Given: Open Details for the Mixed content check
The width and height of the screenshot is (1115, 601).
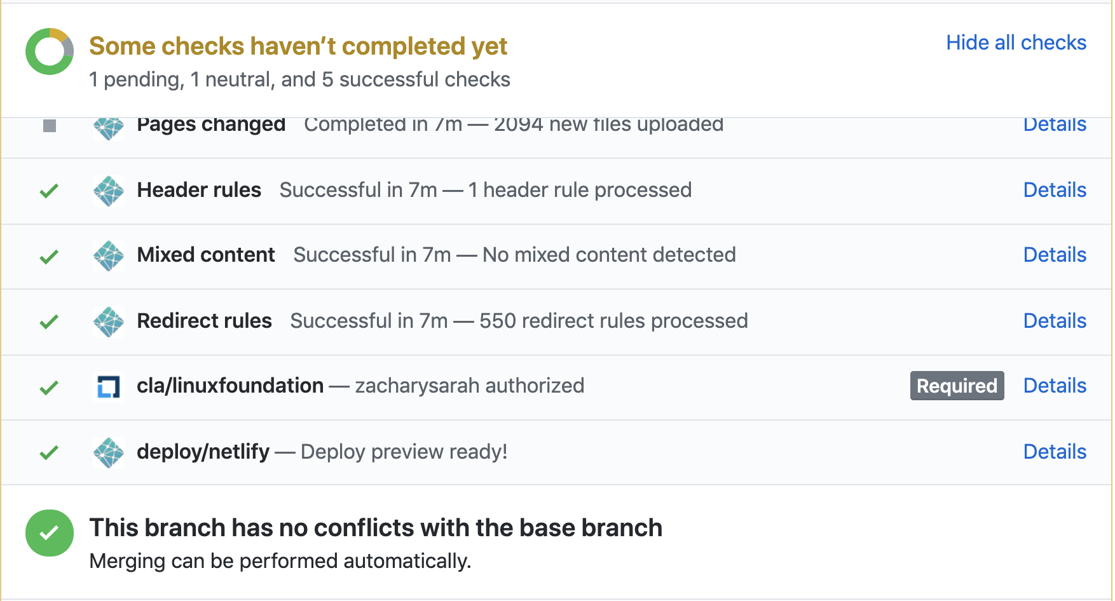Looking at the screenshot, I should point(1055,255).
